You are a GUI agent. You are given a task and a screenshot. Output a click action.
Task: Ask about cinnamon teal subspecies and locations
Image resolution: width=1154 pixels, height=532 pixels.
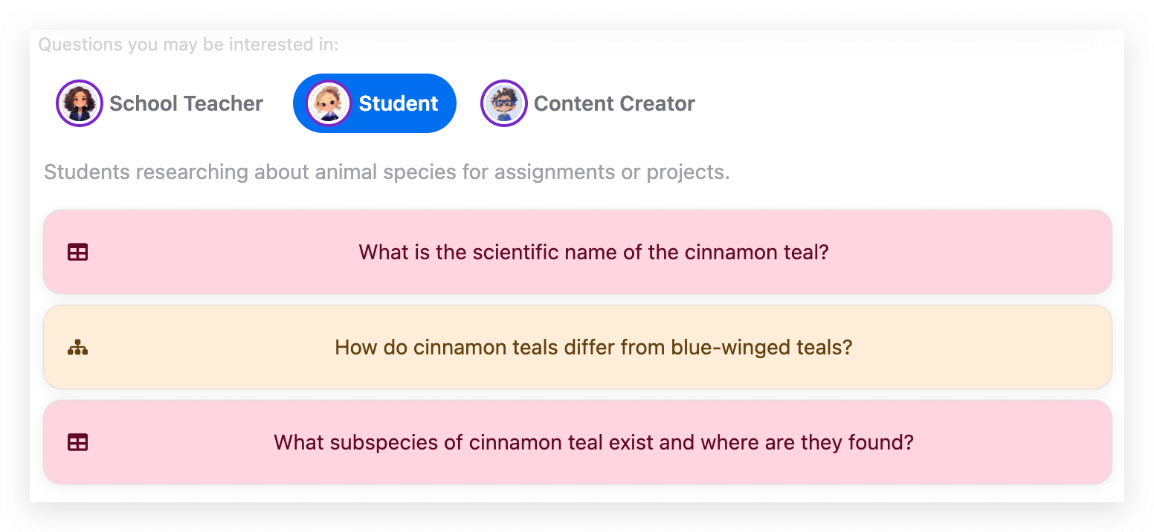[593, 443]
